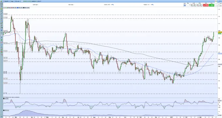
Task: Click the red SMA (20) color swatch
Action: 11,8
